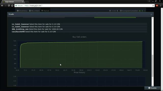Click the Trade dialog title
Image resolution: width=163 pixels, height=91 pixels.
11,14
